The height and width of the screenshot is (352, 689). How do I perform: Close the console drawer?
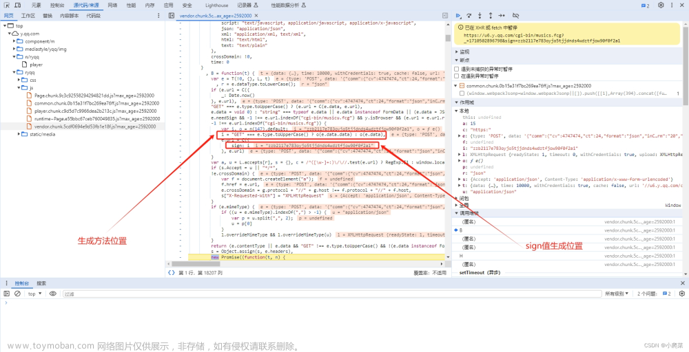pos(682,283)
